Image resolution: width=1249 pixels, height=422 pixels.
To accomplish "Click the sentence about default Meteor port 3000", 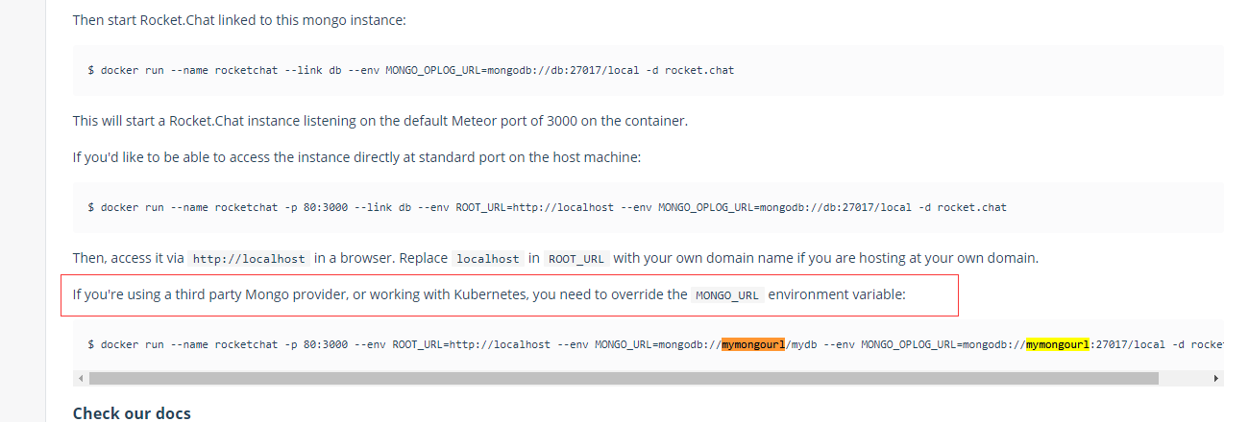I will [380, 121].
